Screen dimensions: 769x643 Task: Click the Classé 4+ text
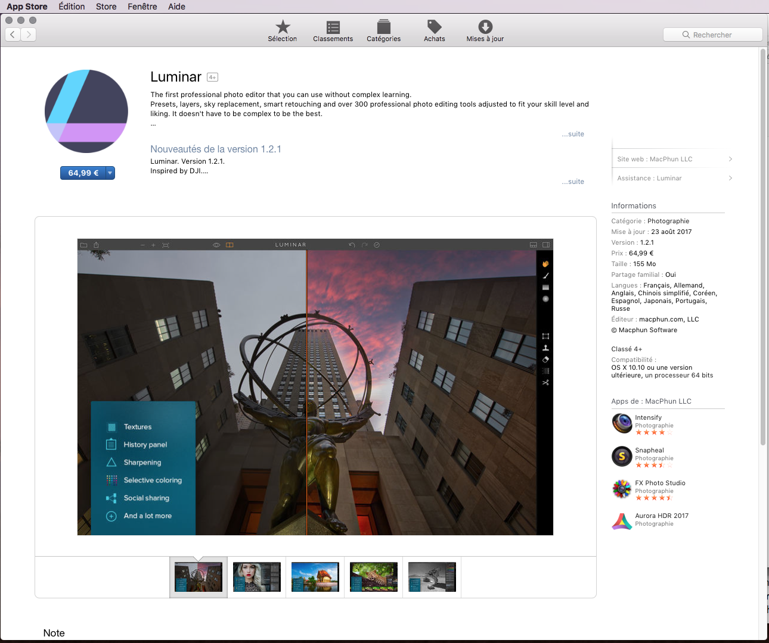pyautogui.click(x=627, y=349)
